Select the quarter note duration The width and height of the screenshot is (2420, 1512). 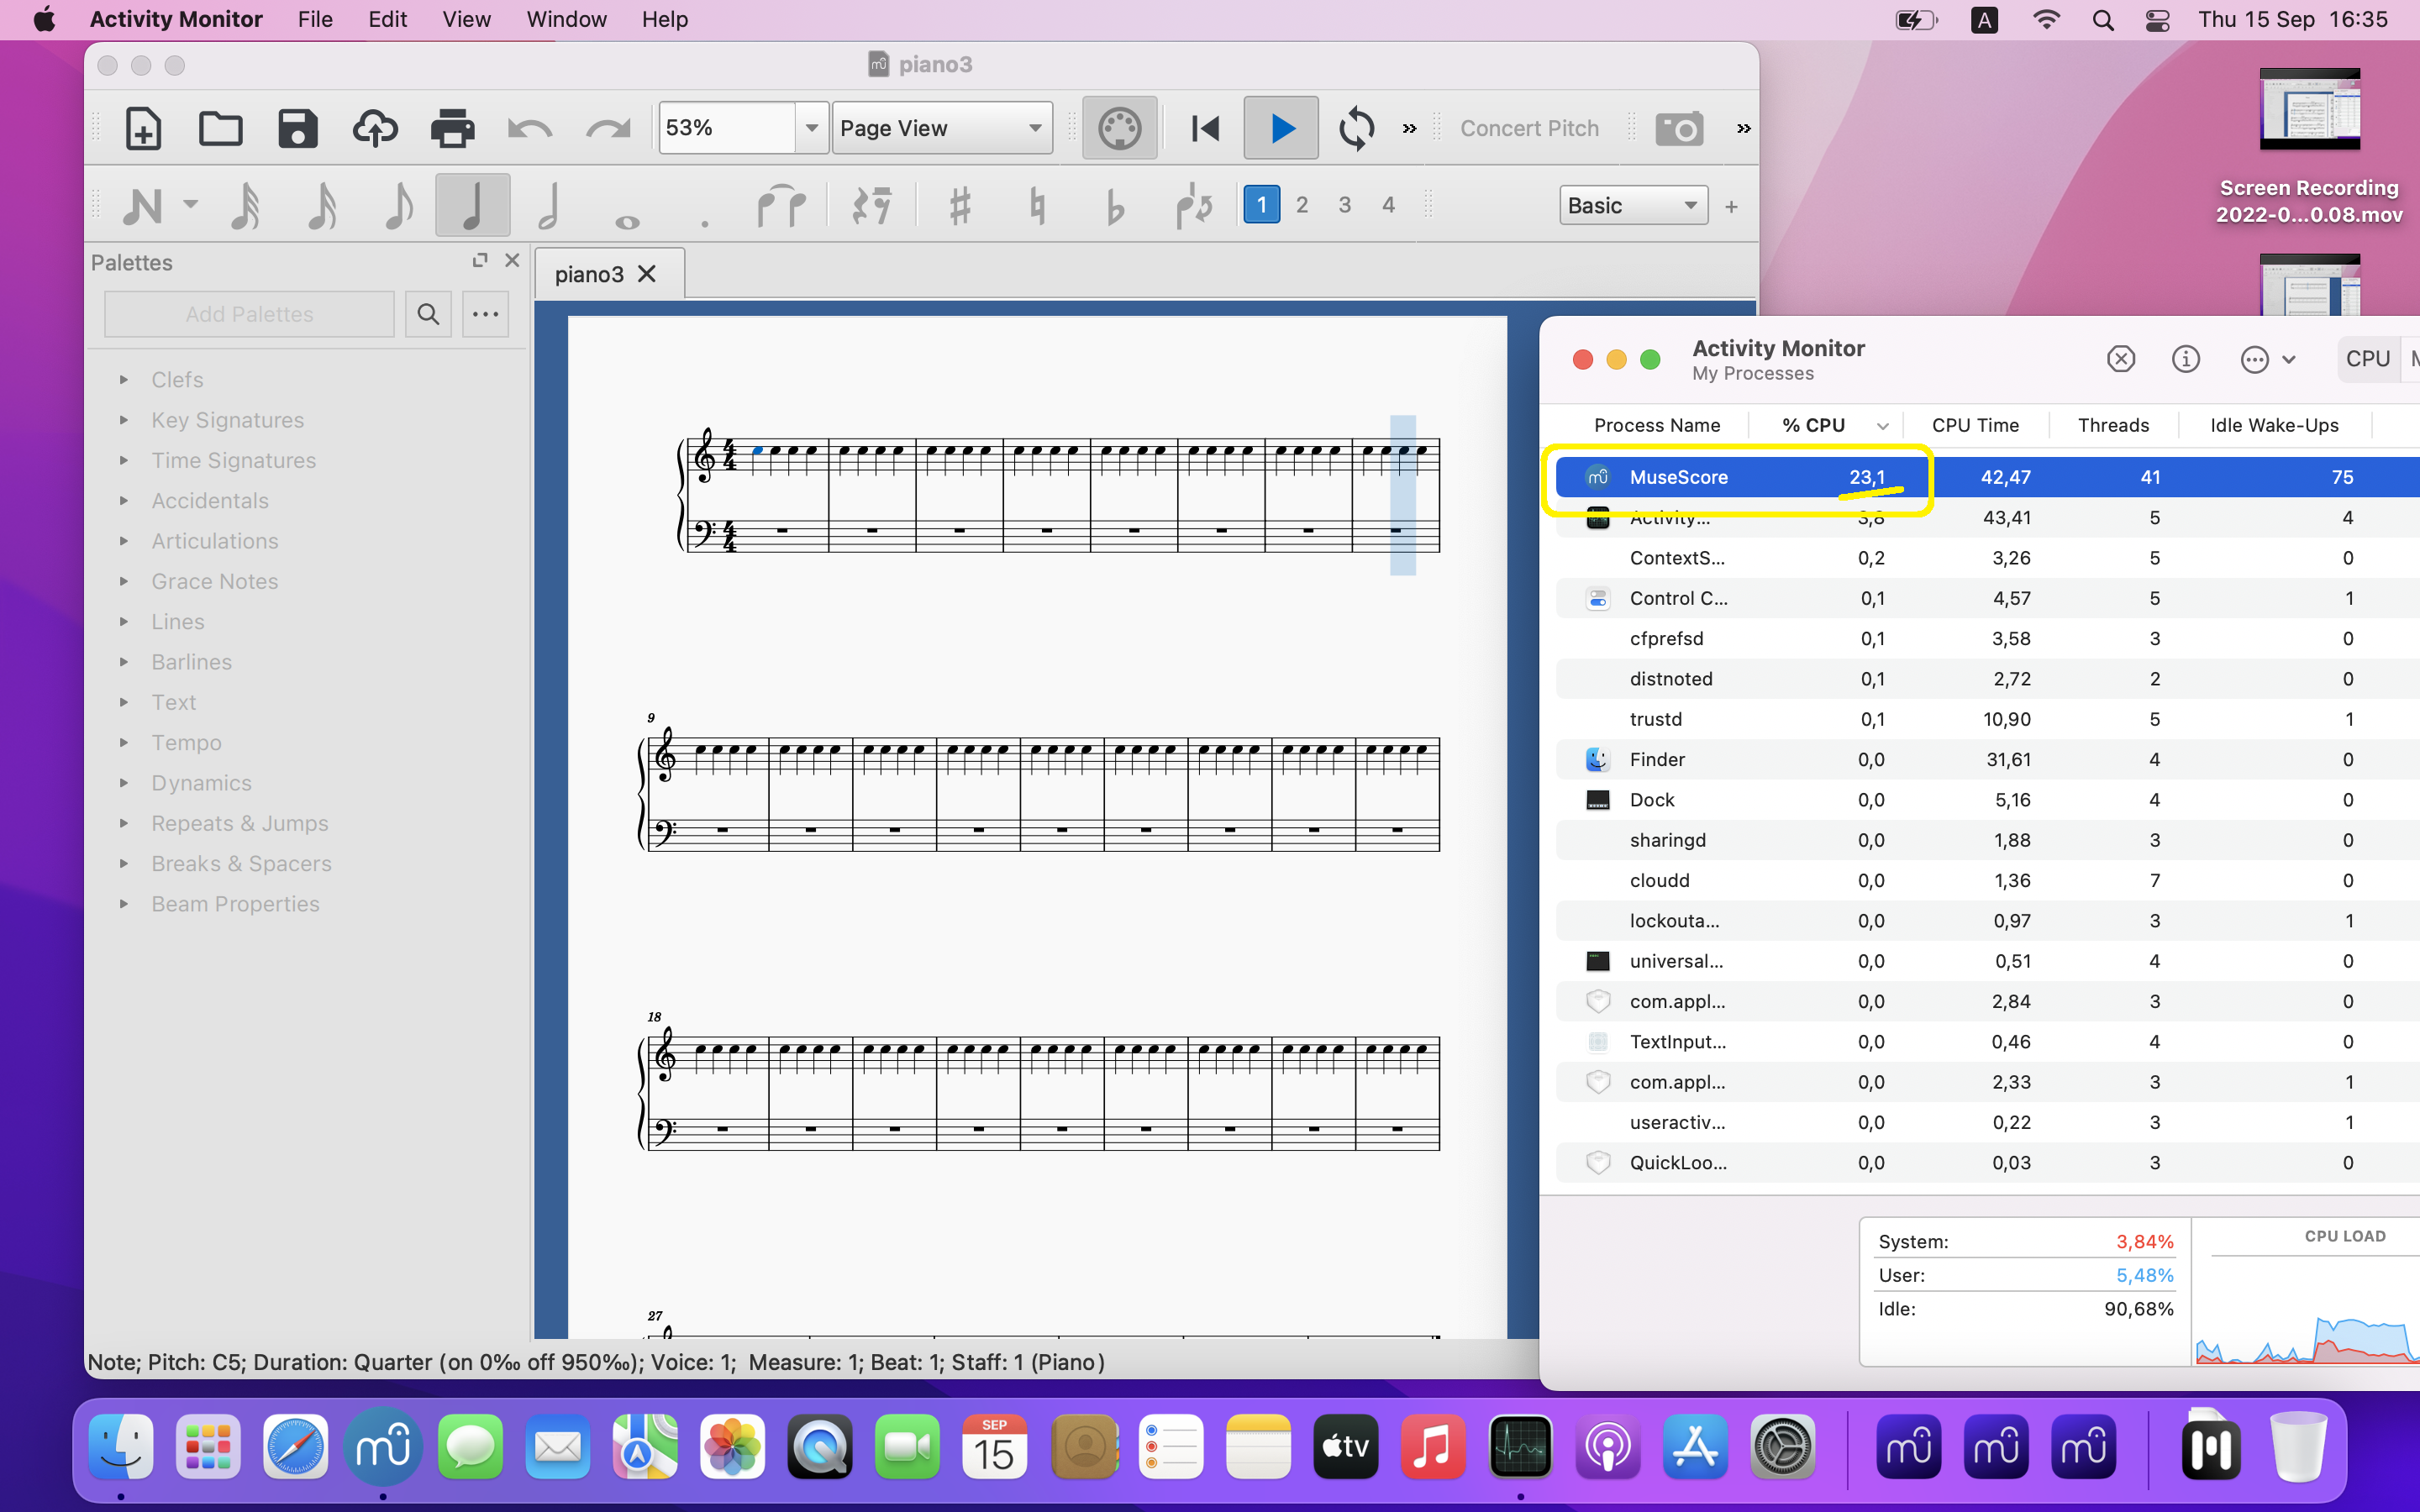point(472,204)
